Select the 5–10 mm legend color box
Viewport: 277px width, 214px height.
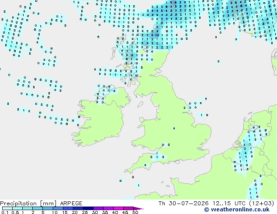pos(48,208)
